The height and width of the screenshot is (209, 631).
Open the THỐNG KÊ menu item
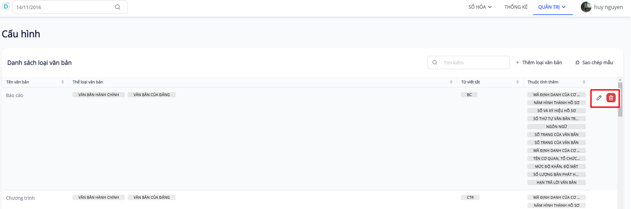tap(516, 7)
